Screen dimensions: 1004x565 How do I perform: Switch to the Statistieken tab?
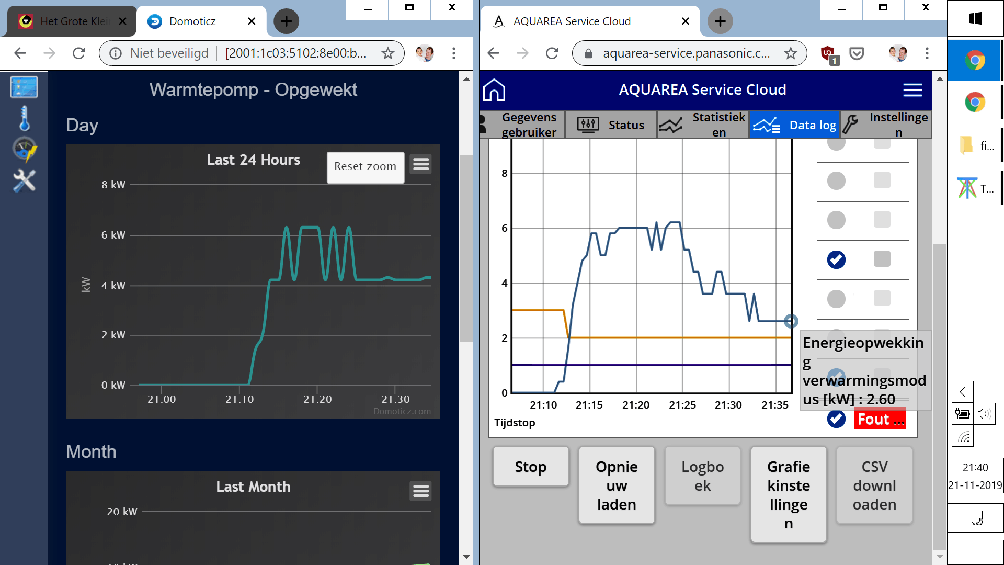[702, 125]
